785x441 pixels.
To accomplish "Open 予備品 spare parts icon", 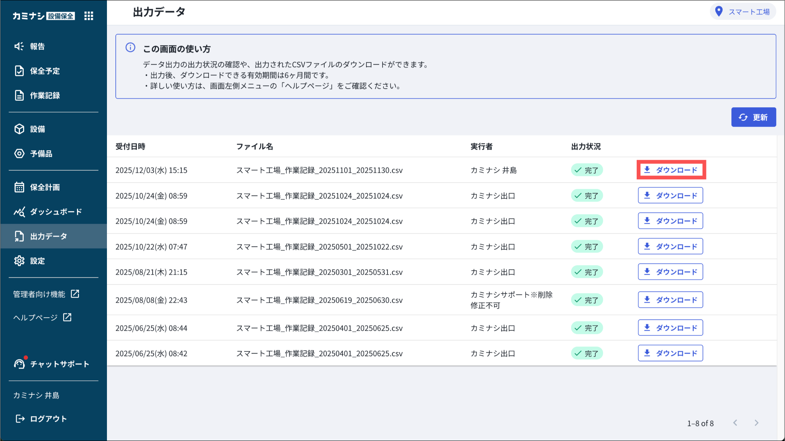I will point(19,154).
